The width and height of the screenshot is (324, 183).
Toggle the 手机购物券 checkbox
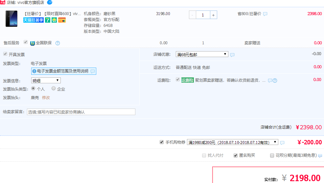coord(162,142)
